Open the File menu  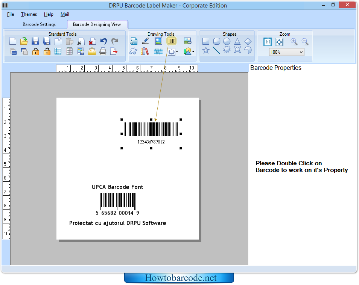tap(11, 14)
